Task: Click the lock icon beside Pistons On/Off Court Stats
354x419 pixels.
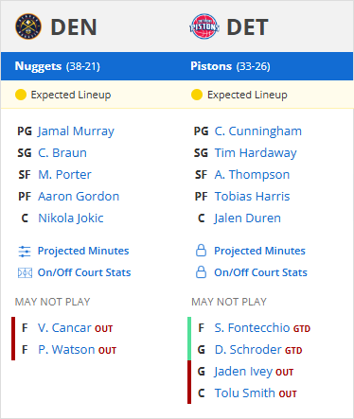Action: click(x=201, y=272)
